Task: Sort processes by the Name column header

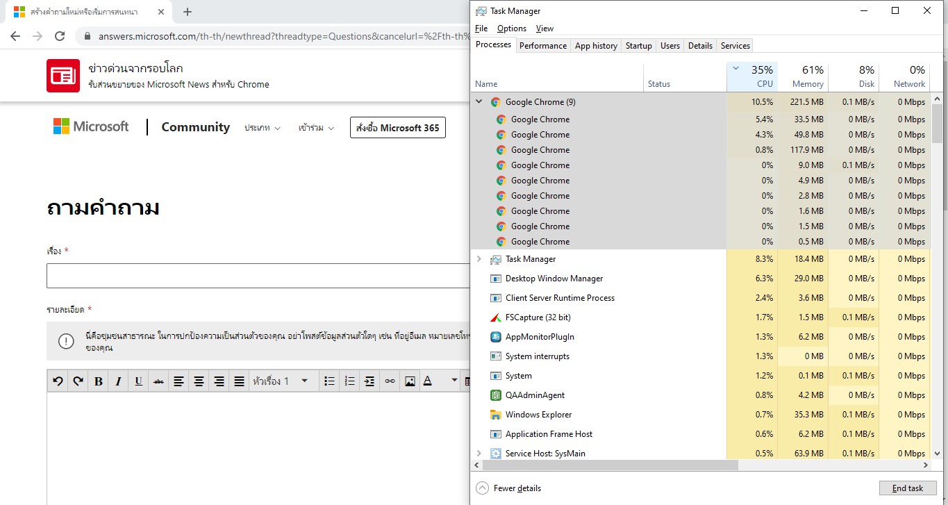Action: pyautogui.click(x=557, y=76)
